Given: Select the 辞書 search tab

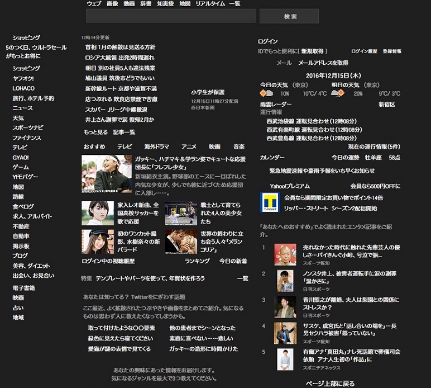Looking at the screenshot, I should click(x=146, y=3).
